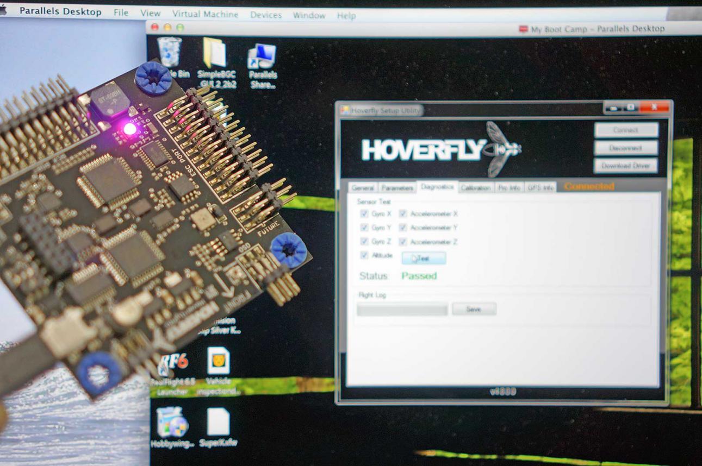Switch to the Calibration tab
Image resolution: width=702 pixels, height=466 pixels.
[476, 188]
